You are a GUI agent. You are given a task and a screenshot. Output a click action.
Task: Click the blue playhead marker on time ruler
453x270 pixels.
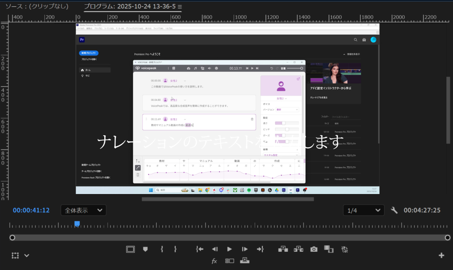(77, 224)
